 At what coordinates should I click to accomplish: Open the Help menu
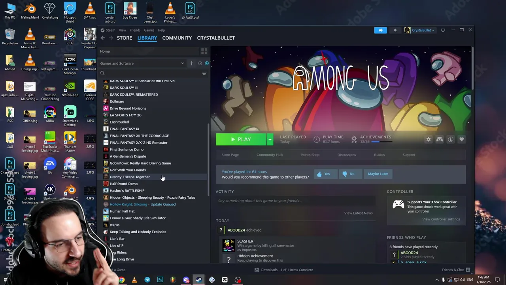tap(161, 30)
